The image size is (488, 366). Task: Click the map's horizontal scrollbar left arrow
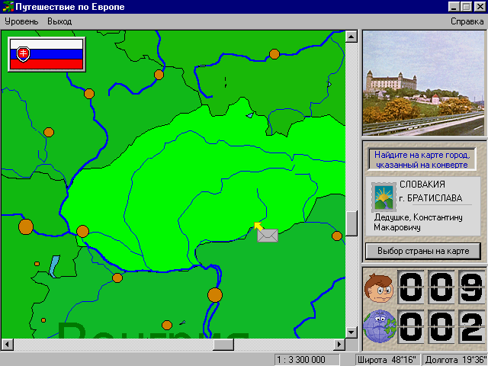(8, 345)
